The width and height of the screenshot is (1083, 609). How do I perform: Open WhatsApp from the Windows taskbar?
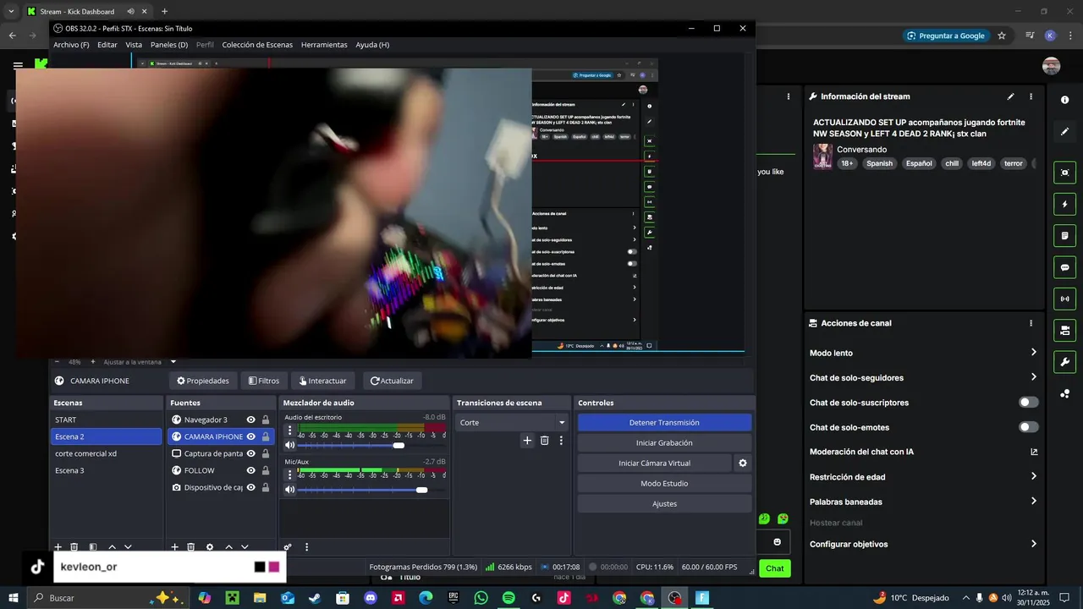481,598
